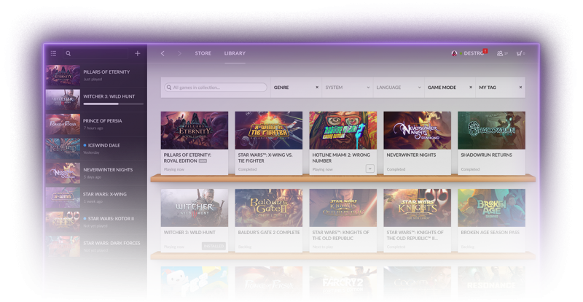The height and width of the screenshot is (302, 583).
Task: Open Prince of Persia sidebar thumbnail
Action: [x=63, y=124]
